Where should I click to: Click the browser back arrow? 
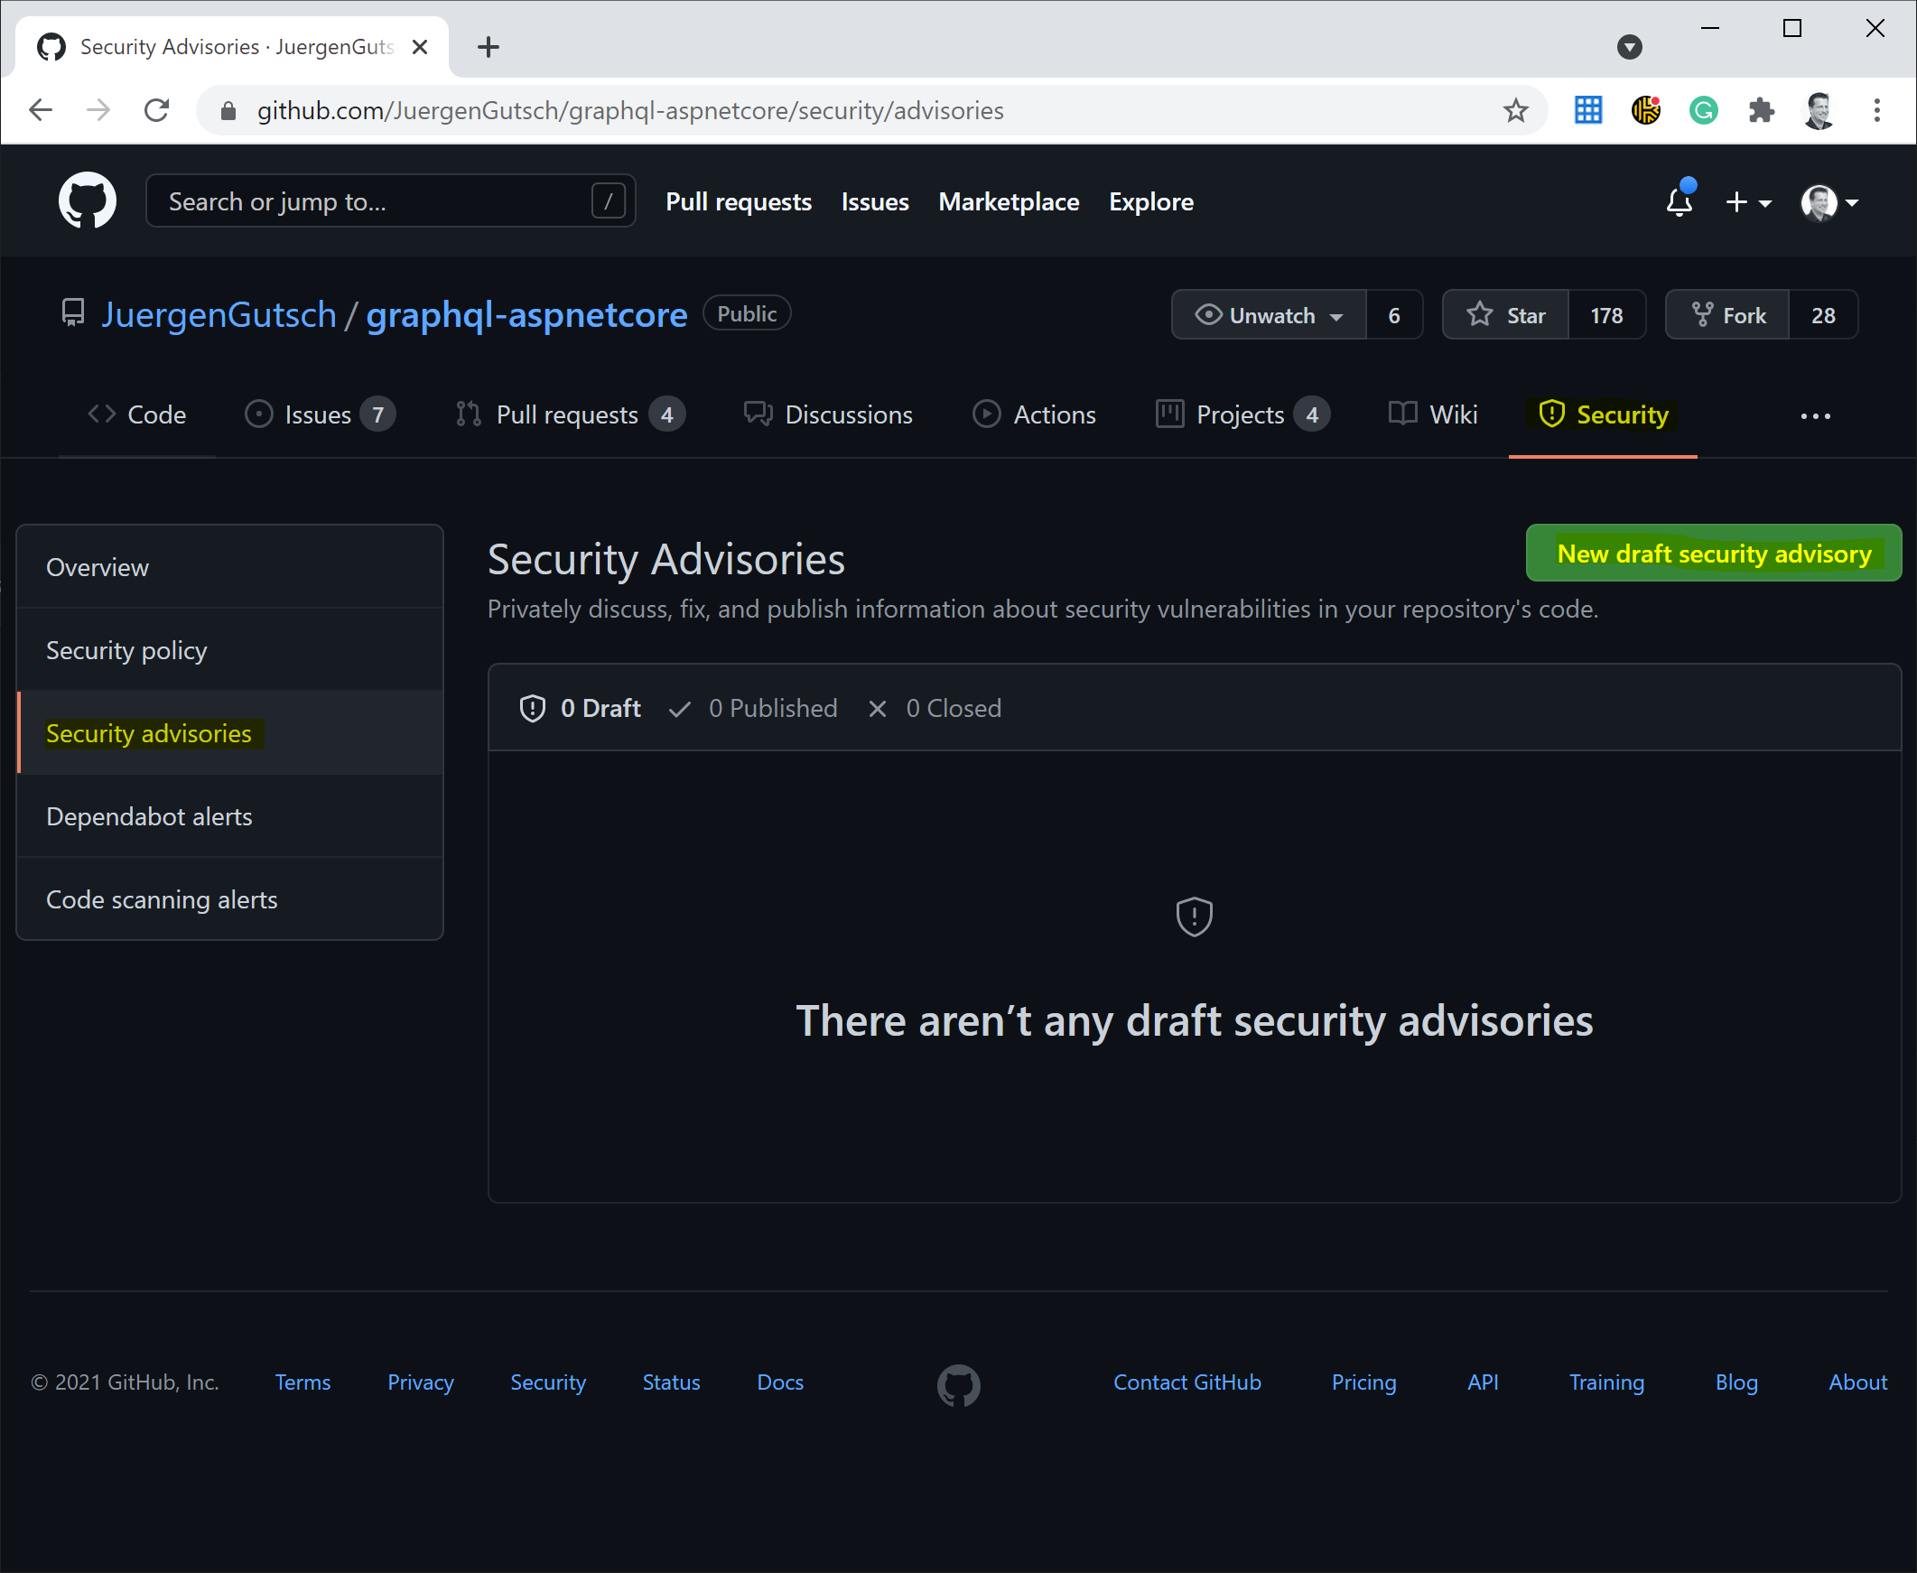[x=41, y=110]
